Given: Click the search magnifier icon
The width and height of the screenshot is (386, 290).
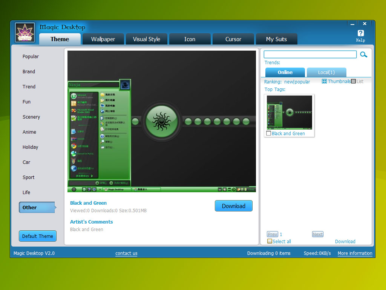Looking at the screenshot, I should [363, 54].
